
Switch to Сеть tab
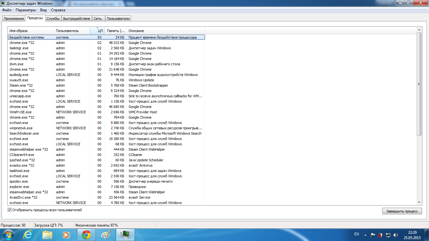click(x=98, y=19)
